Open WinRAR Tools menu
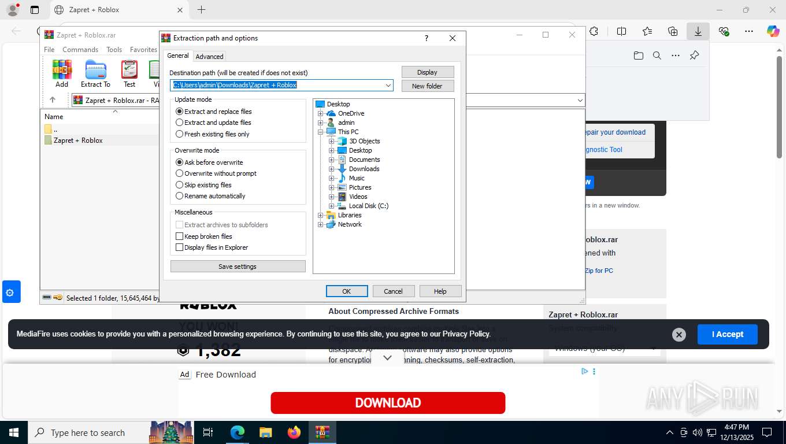This screenshot has width=786, height=444. click(x=114, y=50)
